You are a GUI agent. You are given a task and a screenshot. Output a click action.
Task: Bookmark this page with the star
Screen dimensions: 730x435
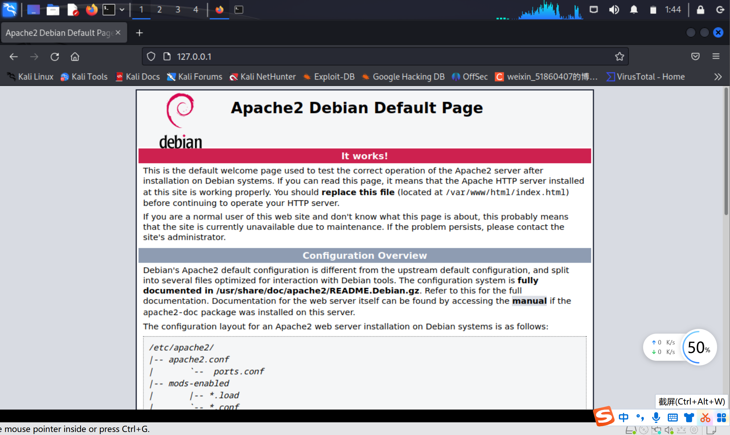[x=619, y=57]
